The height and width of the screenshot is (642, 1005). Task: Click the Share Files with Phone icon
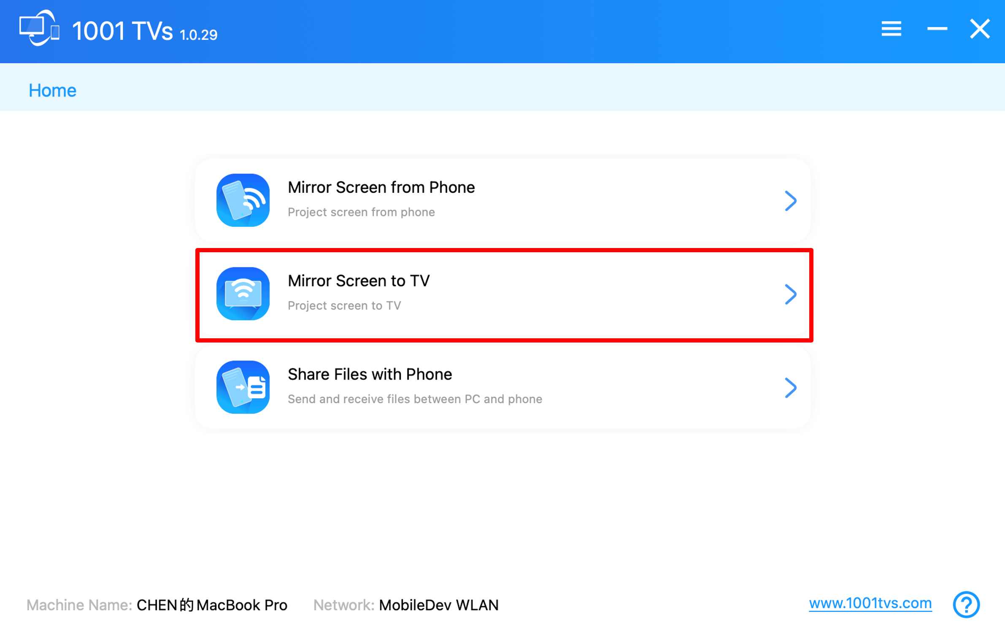pos(243,387)
